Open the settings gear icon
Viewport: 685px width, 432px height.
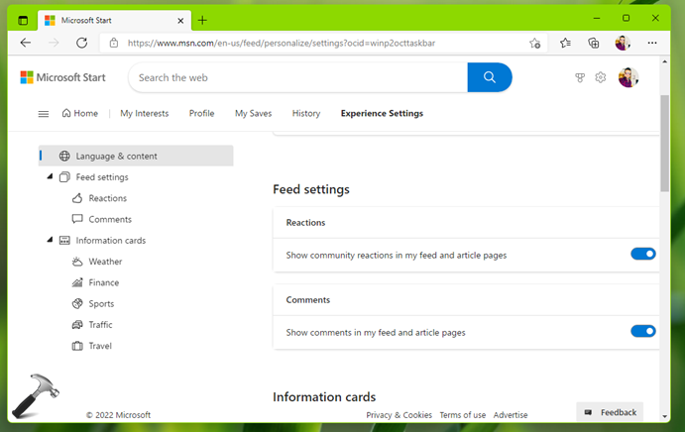click(x=601, y=77)
